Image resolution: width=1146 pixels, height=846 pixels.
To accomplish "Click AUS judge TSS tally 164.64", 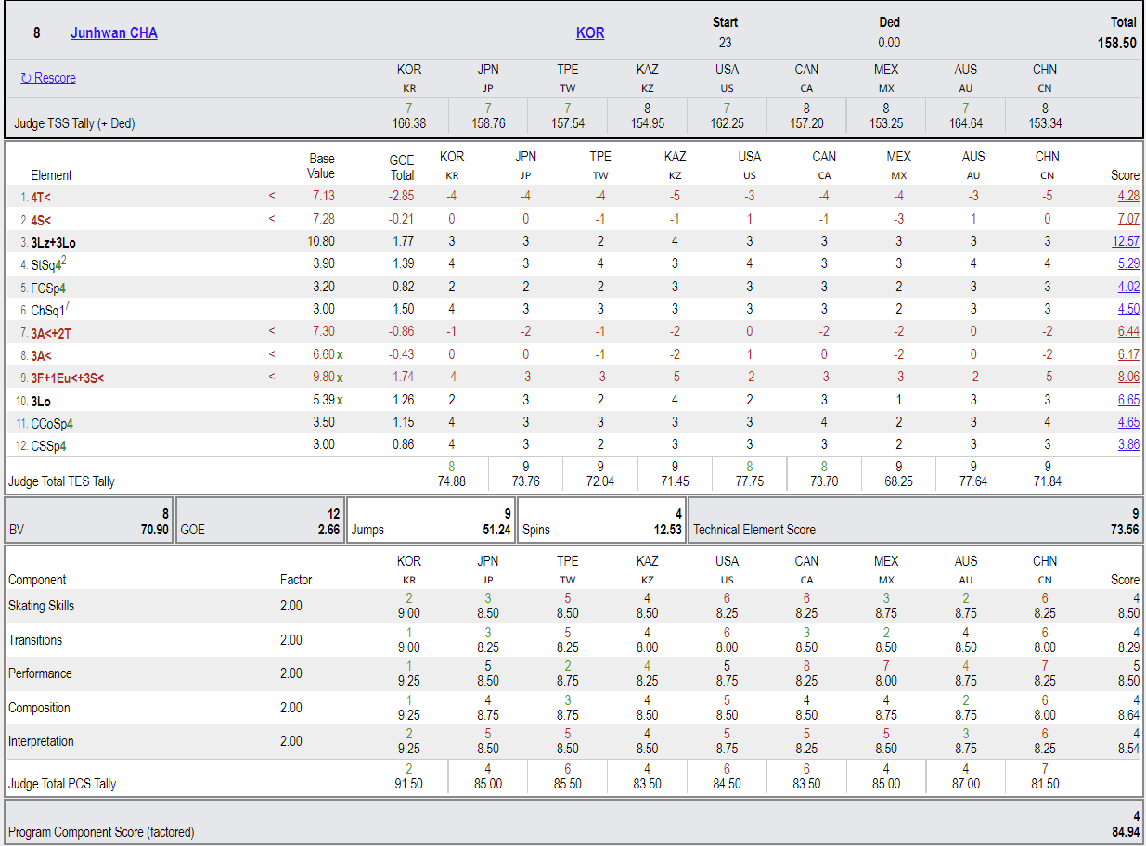I will [966, 122].
